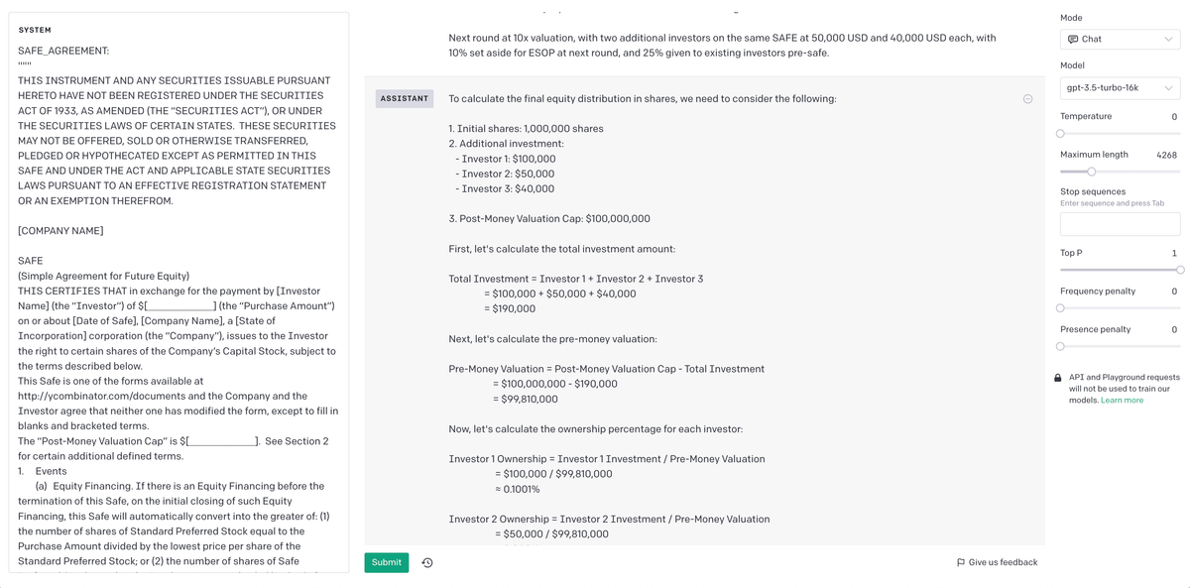Focus the Stop sequences input box
1190x588 pixels.
tap(1120, 224)
